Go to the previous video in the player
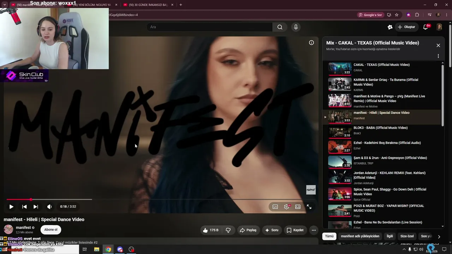Image resolution: width=452 pixels, height=254 pixels. (x=24, y=207)
